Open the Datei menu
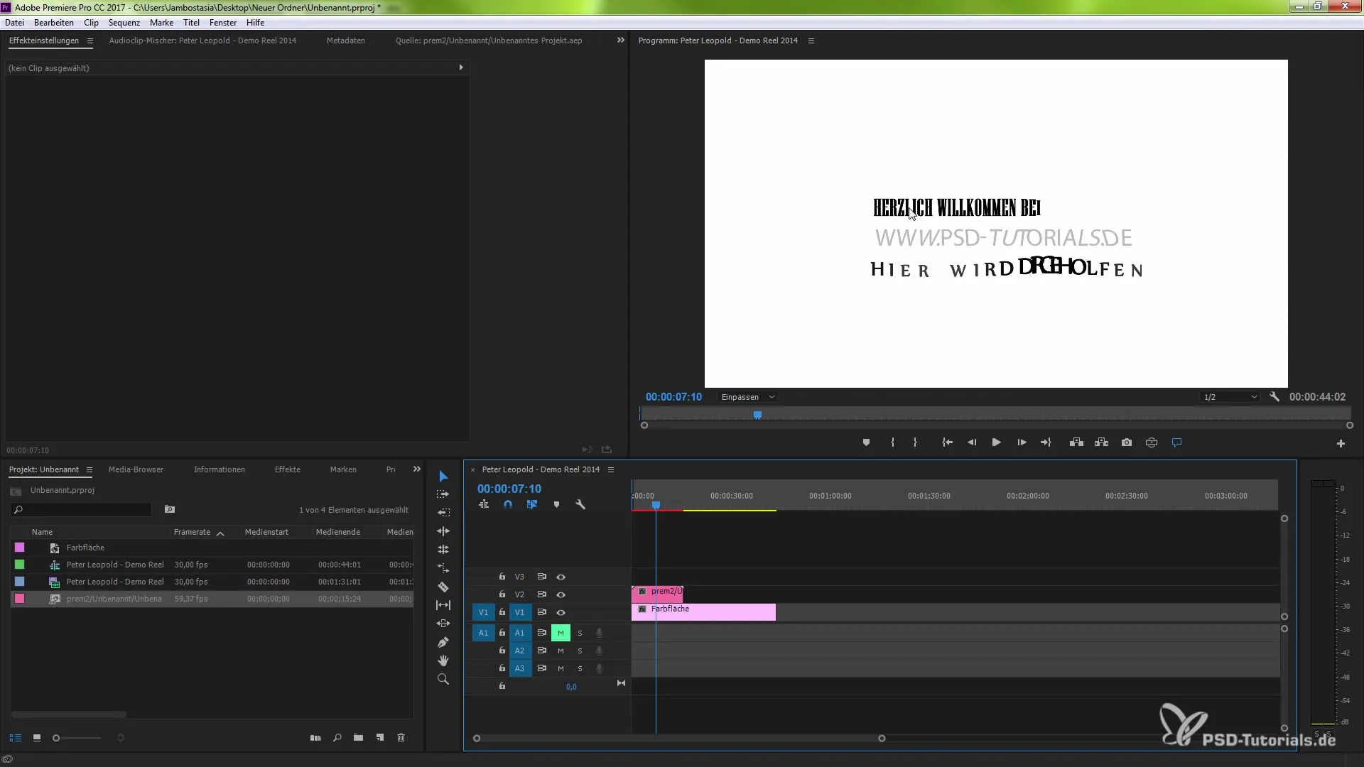Image resolution: width=1364 pixels, height=767 pixels. coord(14,23)
